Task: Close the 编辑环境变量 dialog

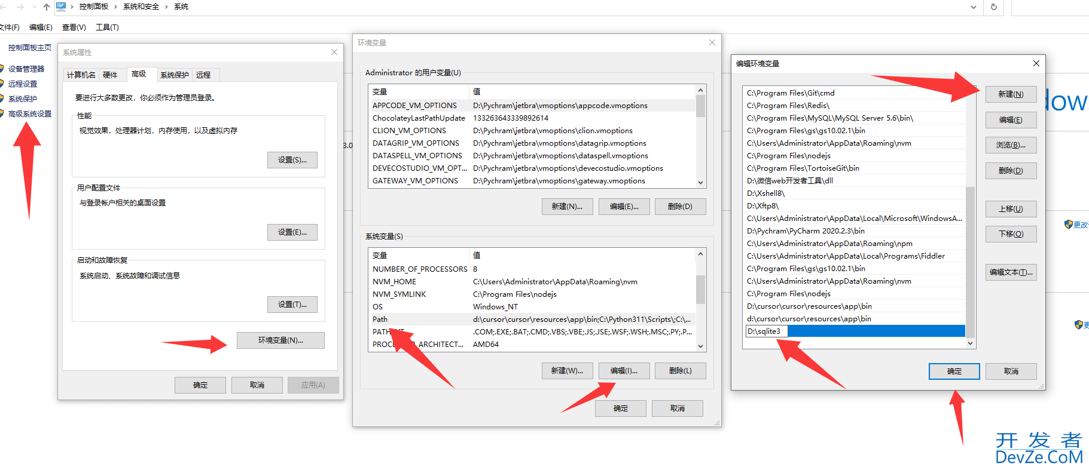Action: coord(1036,63)
